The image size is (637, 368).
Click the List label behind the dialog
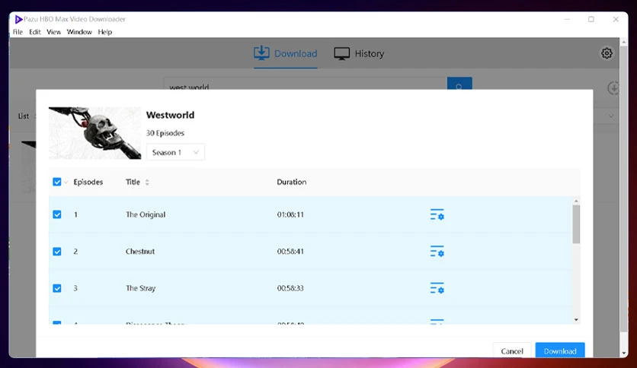tap(24, 116)
